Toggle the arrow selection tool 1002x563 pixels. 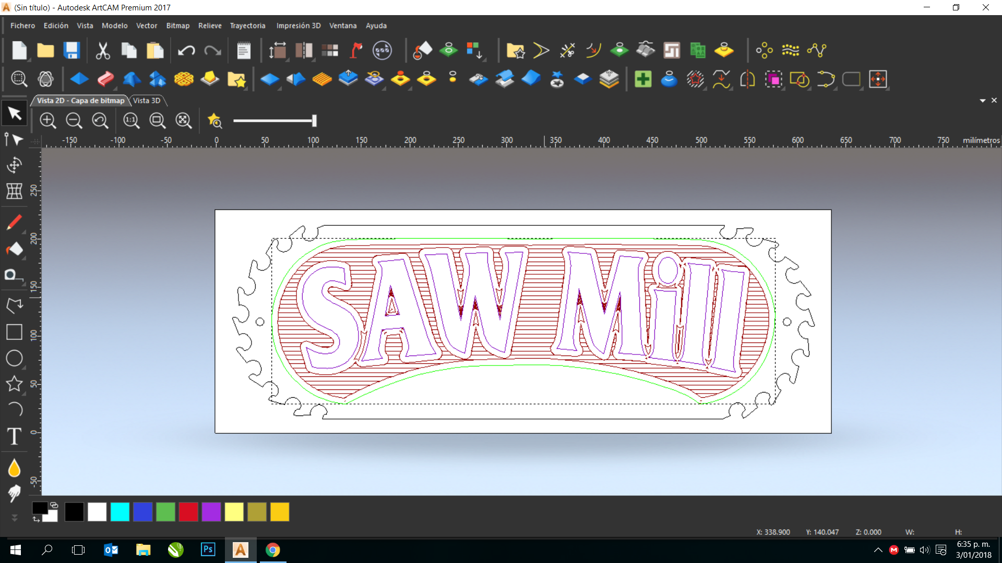(14, 113)
